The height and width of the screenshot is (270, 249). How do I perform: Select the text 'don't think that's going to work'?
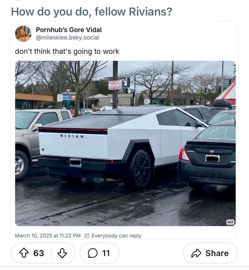coord(67,52)
